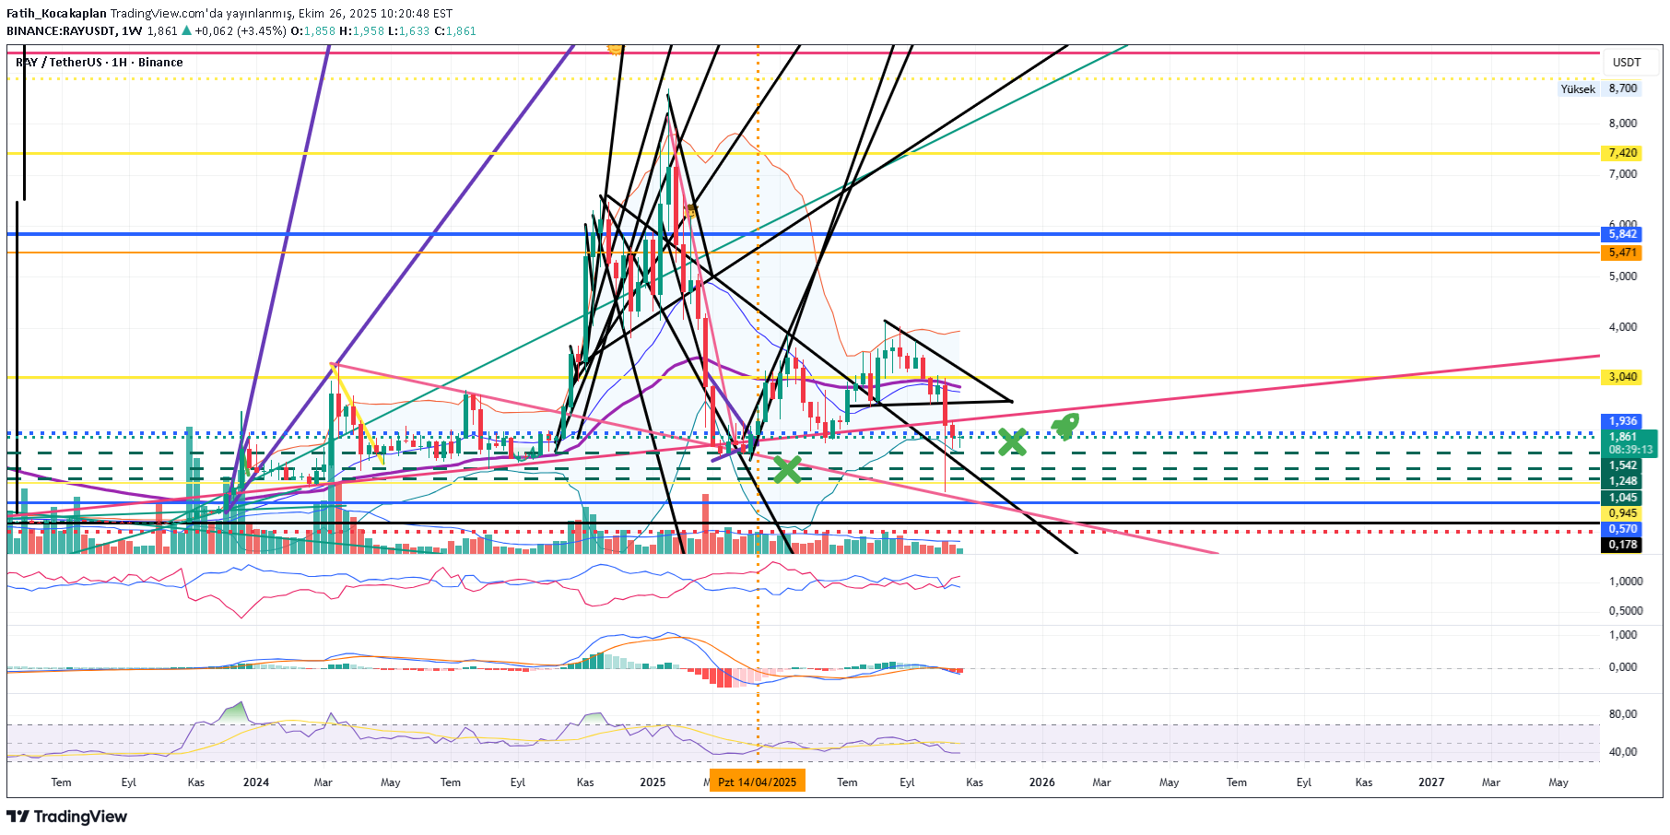This screenshot has height=835, width=1670.
Task: Click the green X mark beside the rocket
Action: (1012, 442)
